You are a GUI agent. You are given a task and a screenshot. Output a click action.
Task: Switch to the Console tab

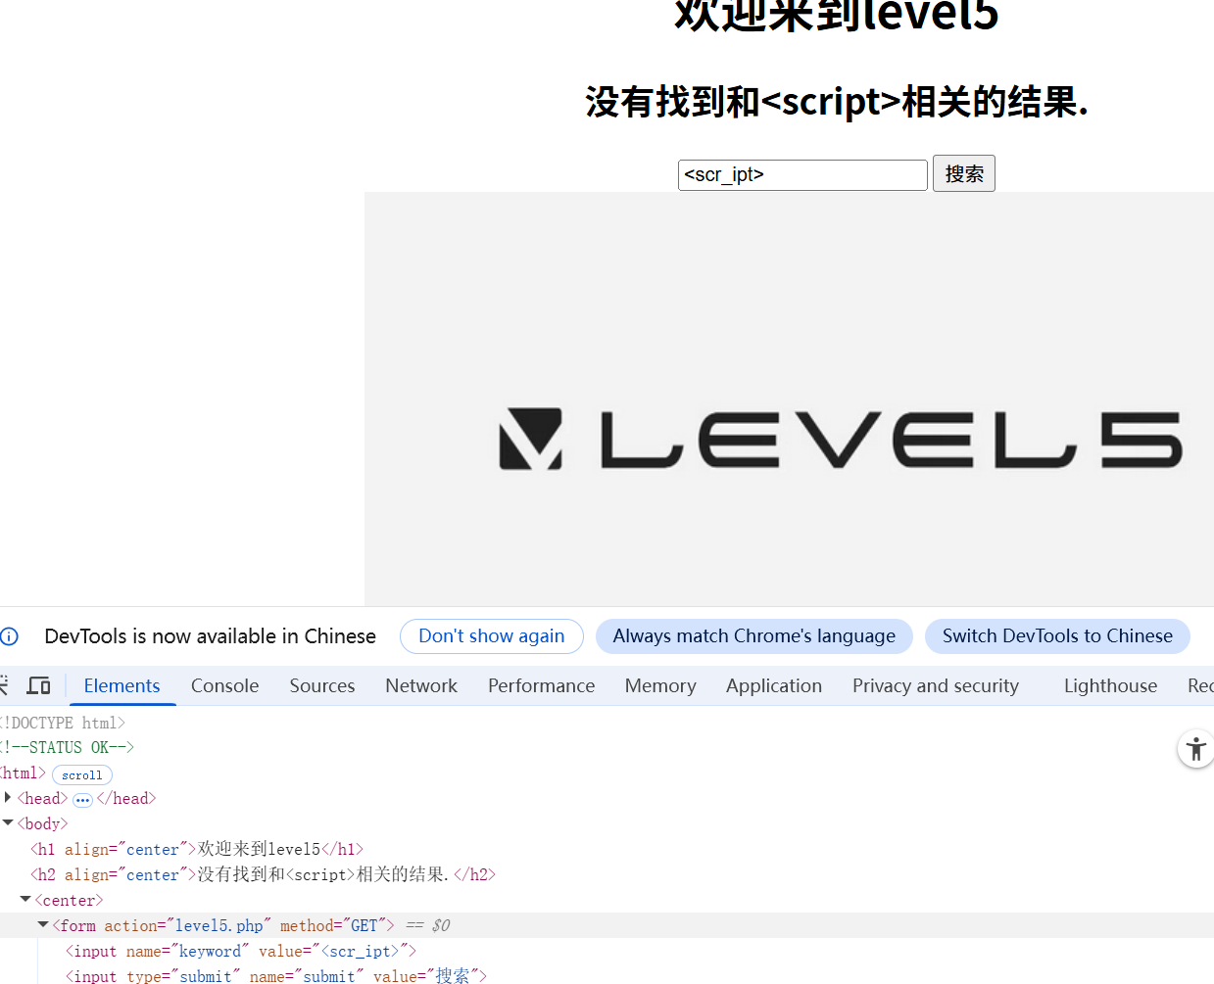coord(224,685)
